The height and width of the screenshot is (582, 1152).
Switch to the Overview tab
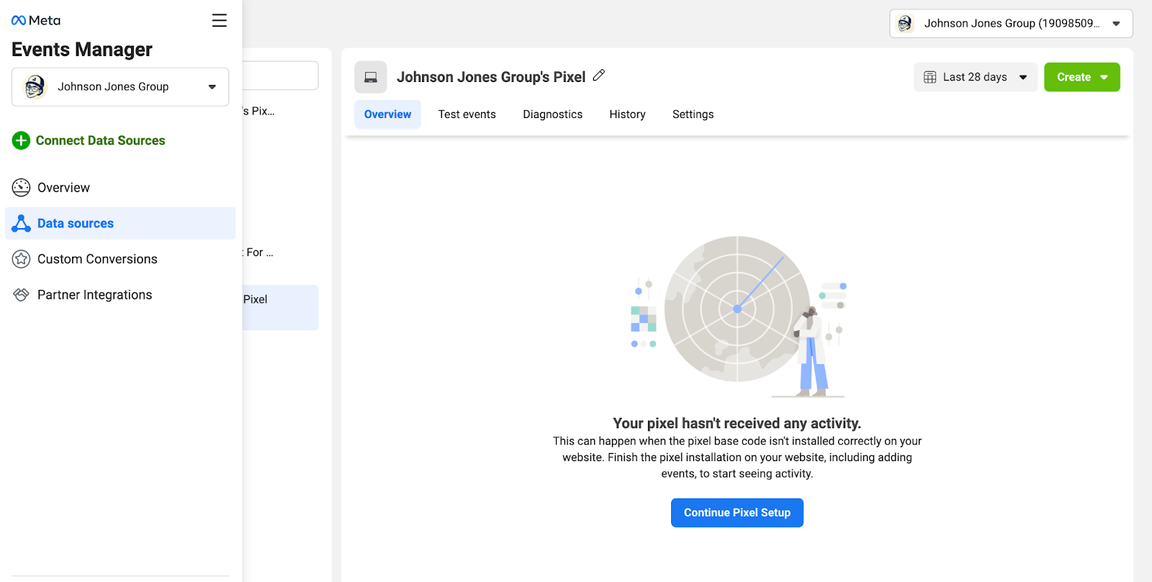coord(387,114)
